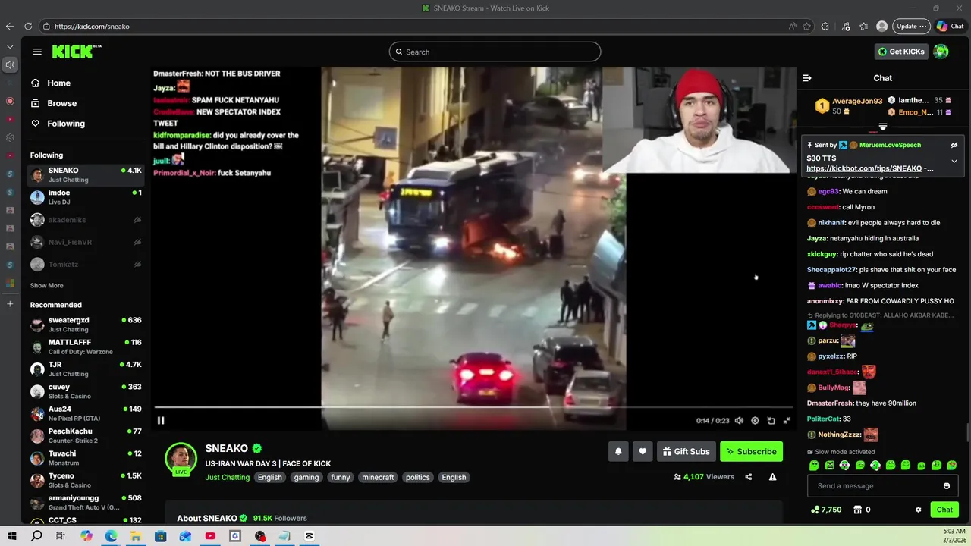Bookmark this page with star
The width and height of the screenshot is (971, 546).
click(807, 26)
